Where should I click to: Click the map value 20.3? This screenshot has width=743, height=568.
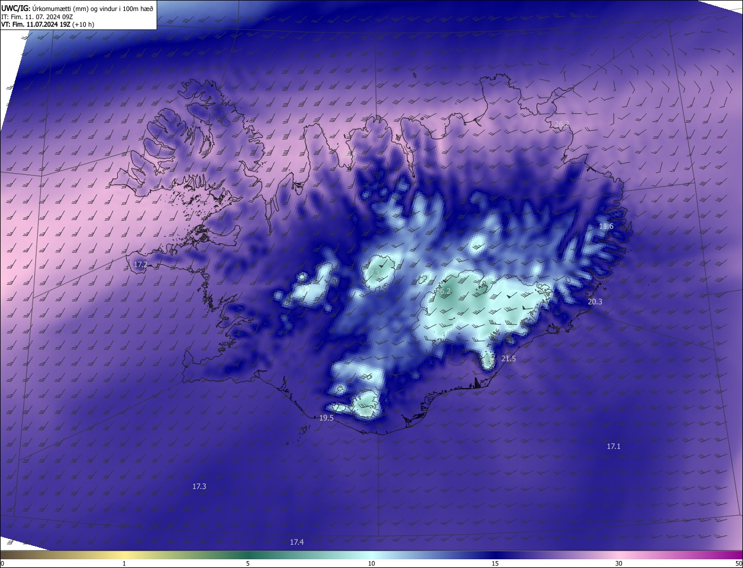[x=595, y=301]
